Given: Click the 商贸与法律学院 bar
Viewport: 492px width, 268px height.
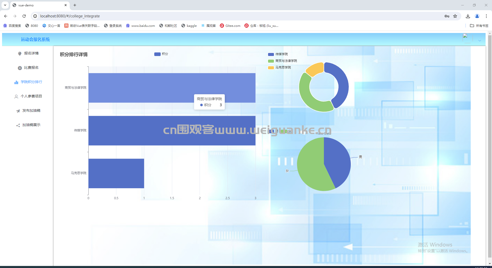Looking at the screenshot, I should 172,88.
